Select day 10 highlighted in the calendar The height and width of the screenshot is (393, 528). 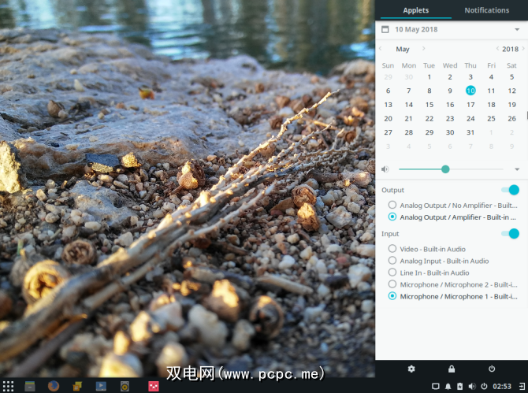[x=470, y=91]
